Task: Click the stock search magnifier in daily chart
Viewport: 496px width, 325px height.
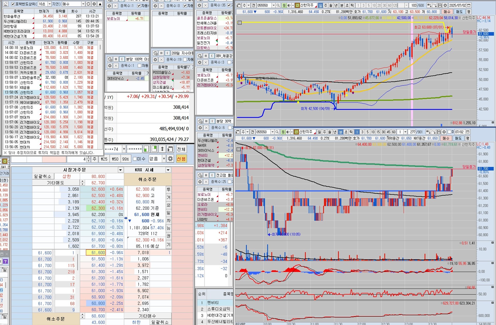Action: tap(278, 5)
